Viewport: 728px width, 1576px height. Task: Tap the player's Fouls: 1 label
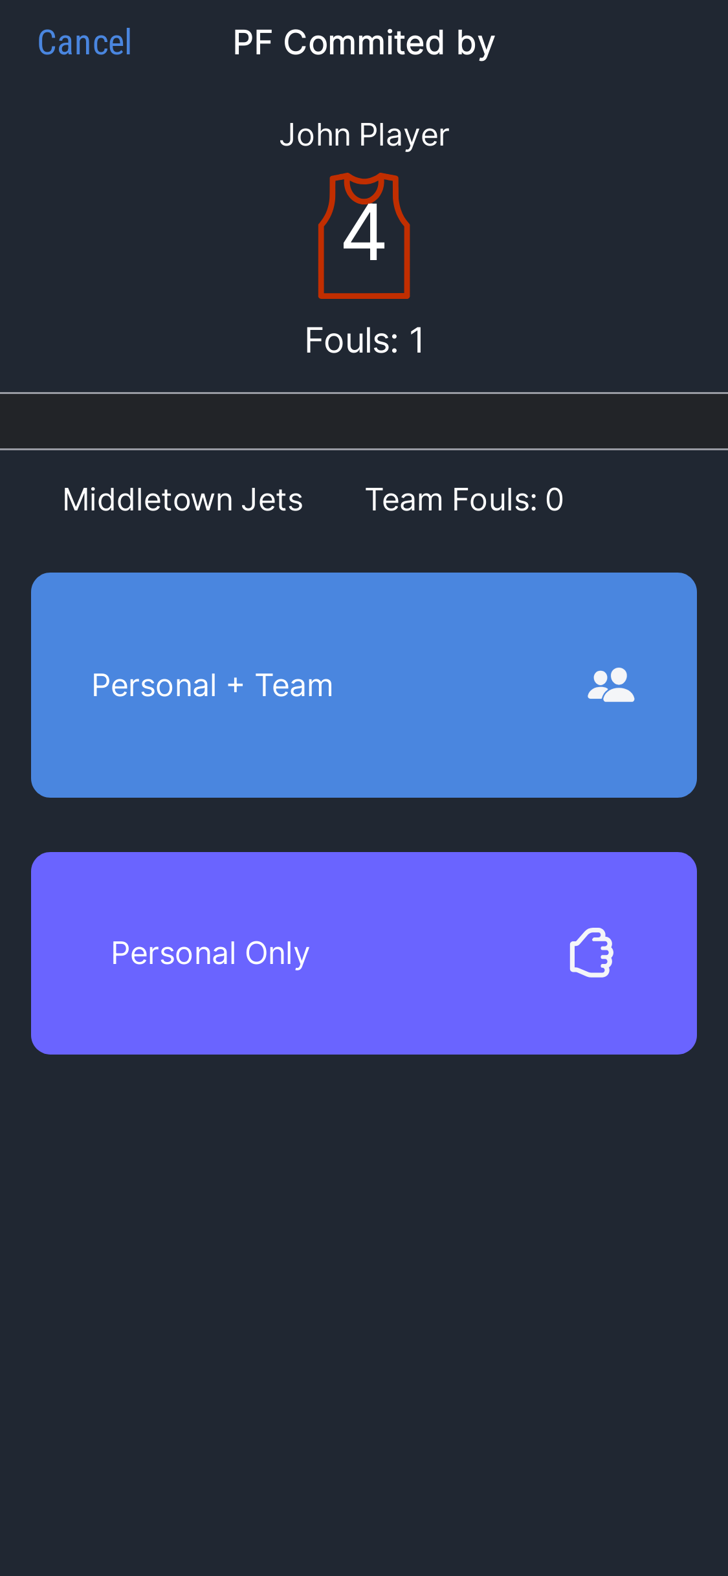(x=364, y=340)
